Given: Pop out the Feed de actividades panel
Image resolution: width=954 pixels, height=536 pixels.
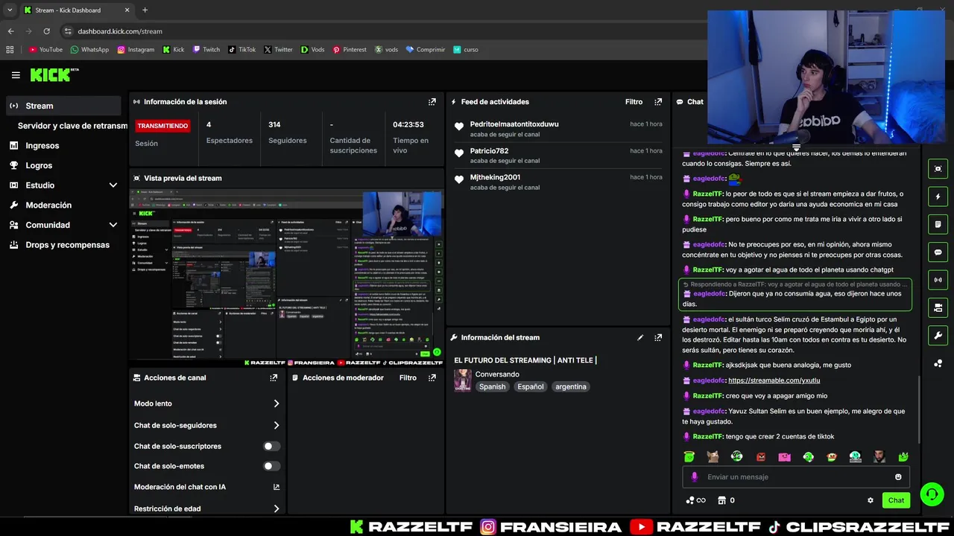Looking at the screenshot, I should (657, 102).
